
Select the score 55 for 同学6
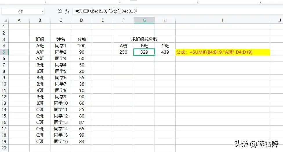click(81, 78)
